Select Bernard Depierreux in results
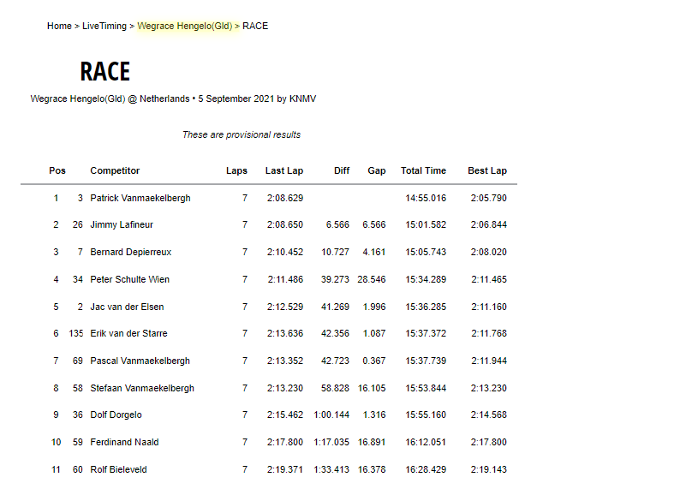Screen dimensions: 692x501 (130, 253)
